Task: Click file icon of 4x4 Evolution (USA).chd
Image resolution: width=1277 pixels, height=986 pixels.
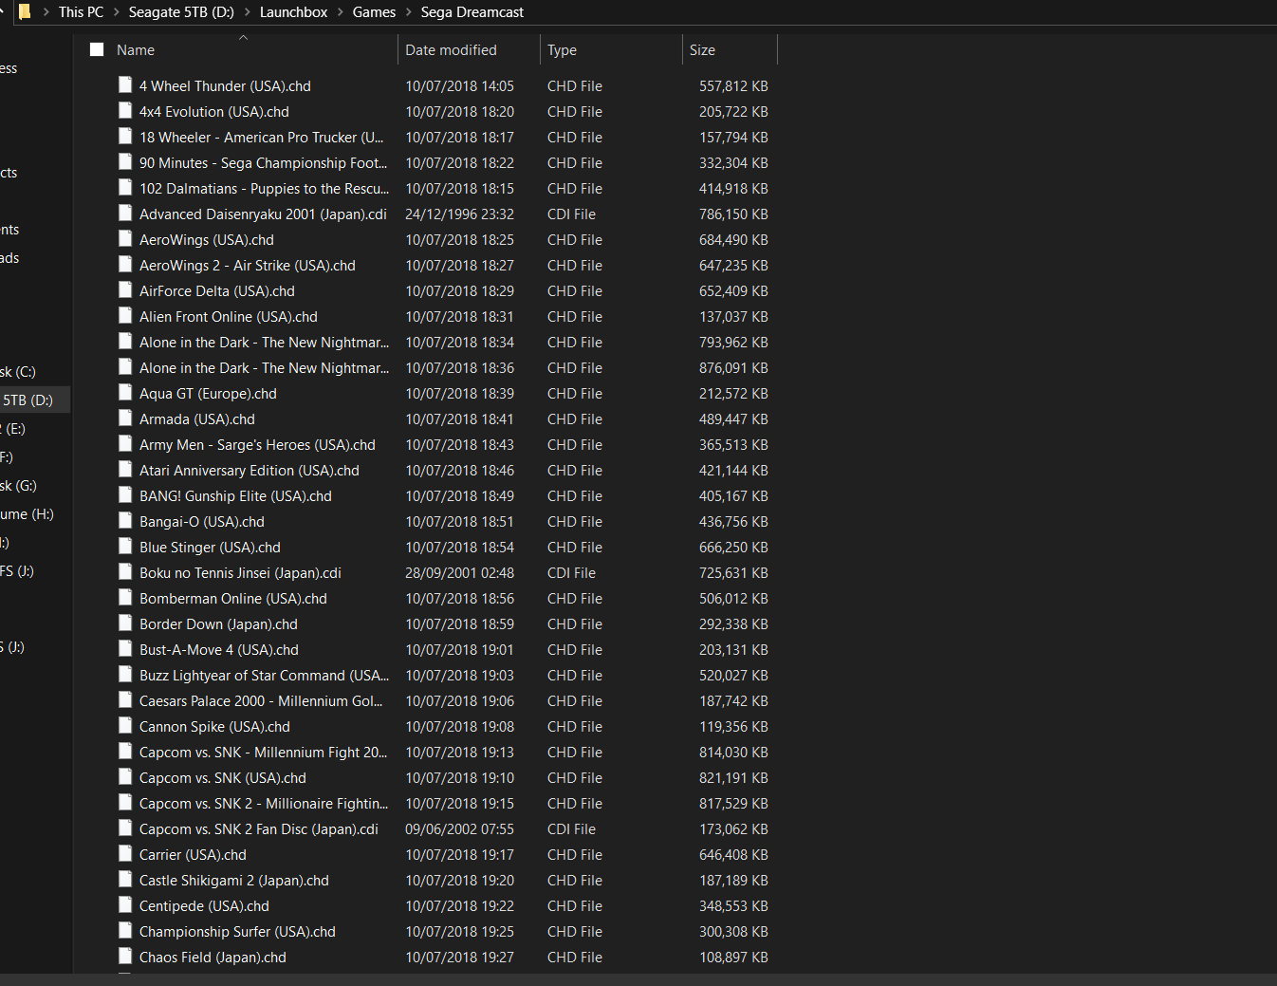Action: pyautogui.click(x=125, y=110)
